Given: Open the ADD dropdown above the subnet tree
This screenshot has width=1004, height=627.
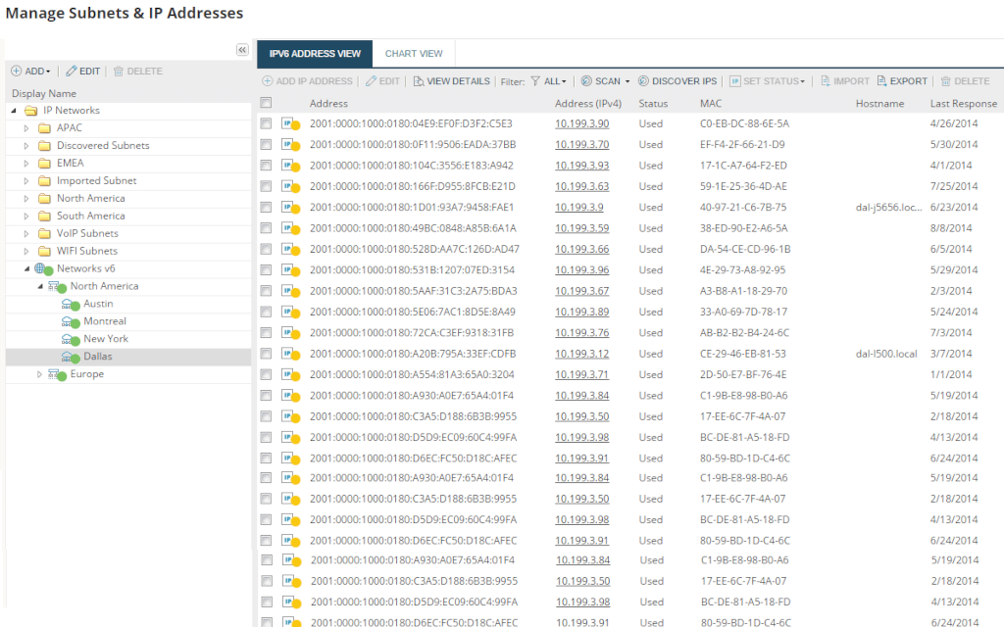Looking at the screenshot, I should (30, 71).
